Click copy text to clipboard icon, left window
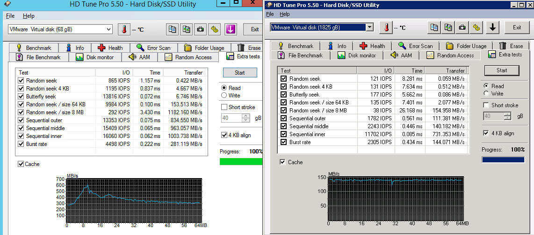This screenshot has height=235, width=534. tap(173, 29)
